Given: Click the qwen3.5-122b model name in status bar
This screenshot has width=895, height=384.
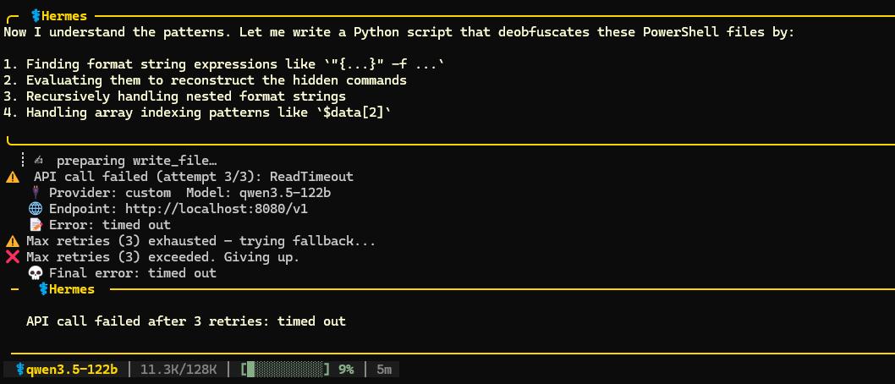Looking at the screenshot, I should pyautogui.click(x=72, y=369).
